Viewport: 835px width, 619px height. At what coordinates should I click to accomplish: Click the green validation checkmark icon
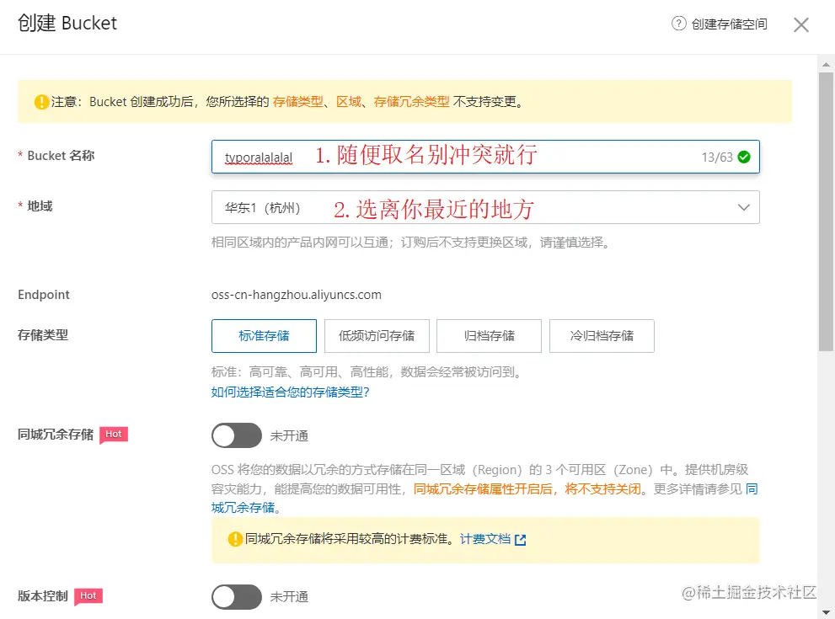[745, 157]
